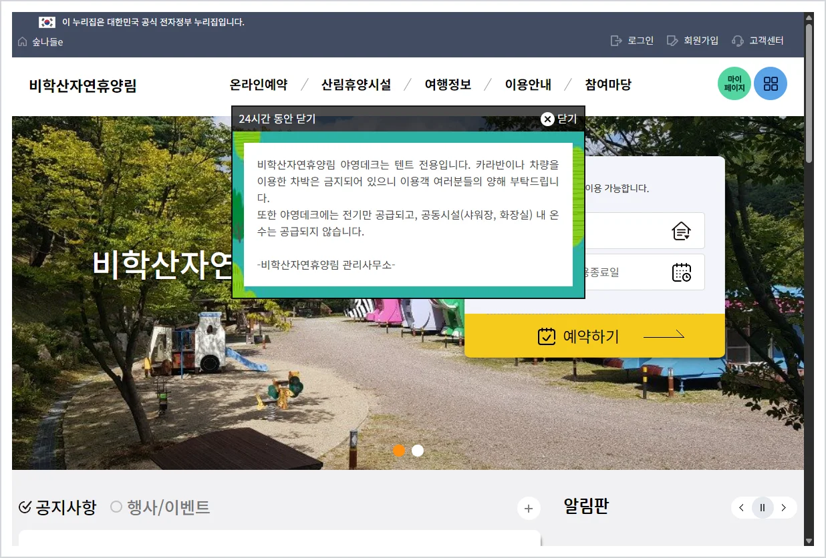Click the sign-up pencil icon
This screenshot has height=558, width=826.
tap(672, 41)
